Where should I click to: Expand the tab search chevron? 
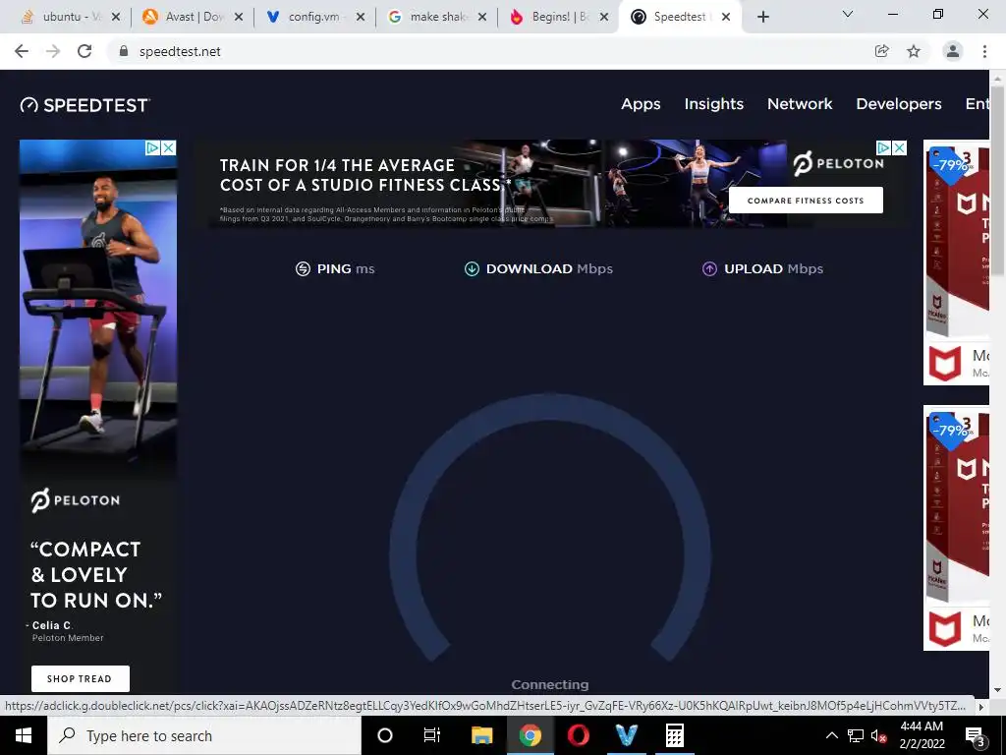click(x=848, y=14)
